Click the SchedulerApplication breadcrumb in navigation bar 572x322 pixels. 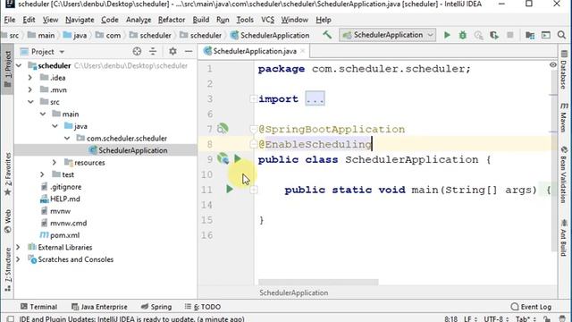point(270,36)
